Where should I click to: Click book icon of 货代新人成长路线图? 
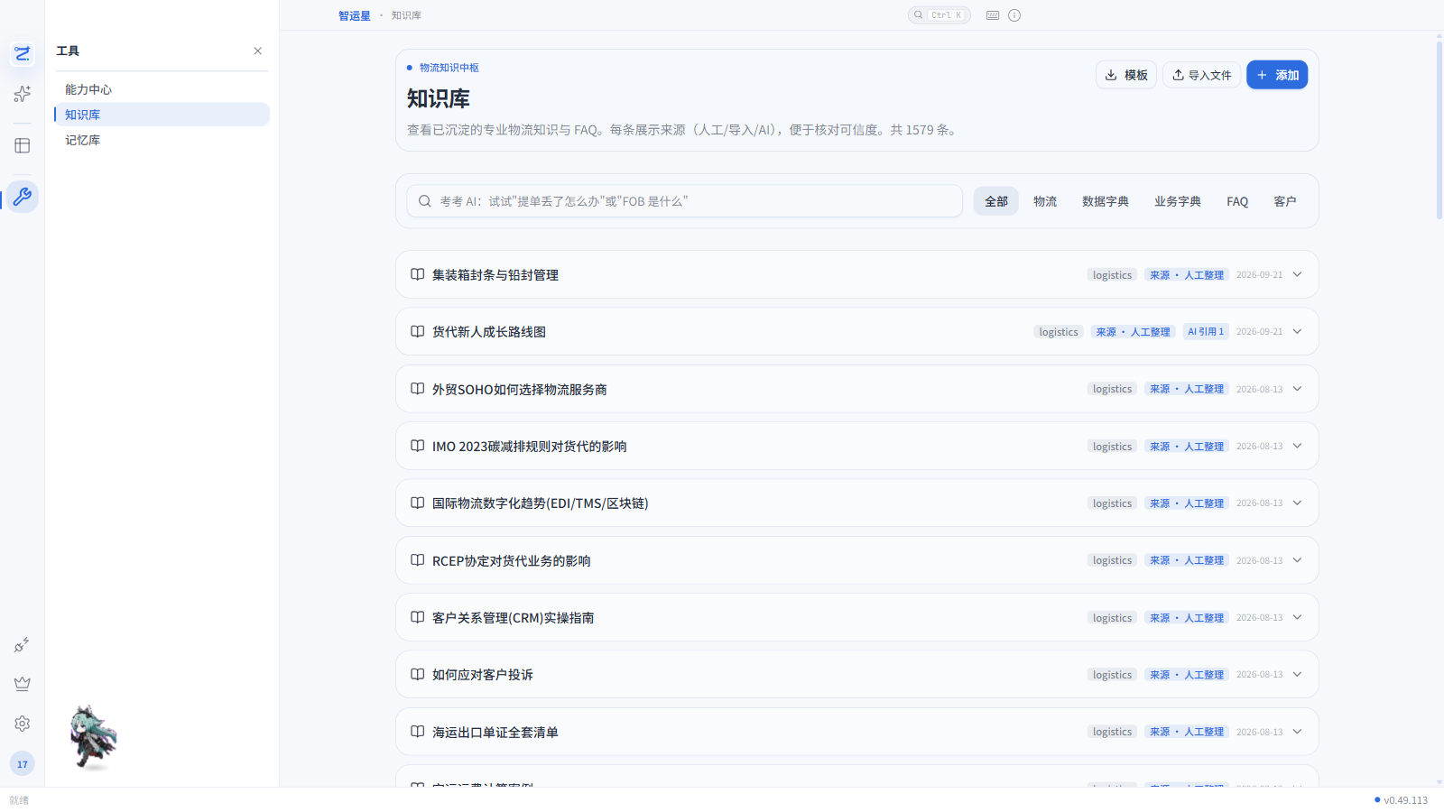click(x=418, y=331)
